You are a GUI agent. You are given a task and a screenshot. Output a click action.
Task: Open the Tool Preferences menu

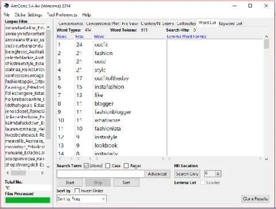pyautogui.click(x=62, y=15)
